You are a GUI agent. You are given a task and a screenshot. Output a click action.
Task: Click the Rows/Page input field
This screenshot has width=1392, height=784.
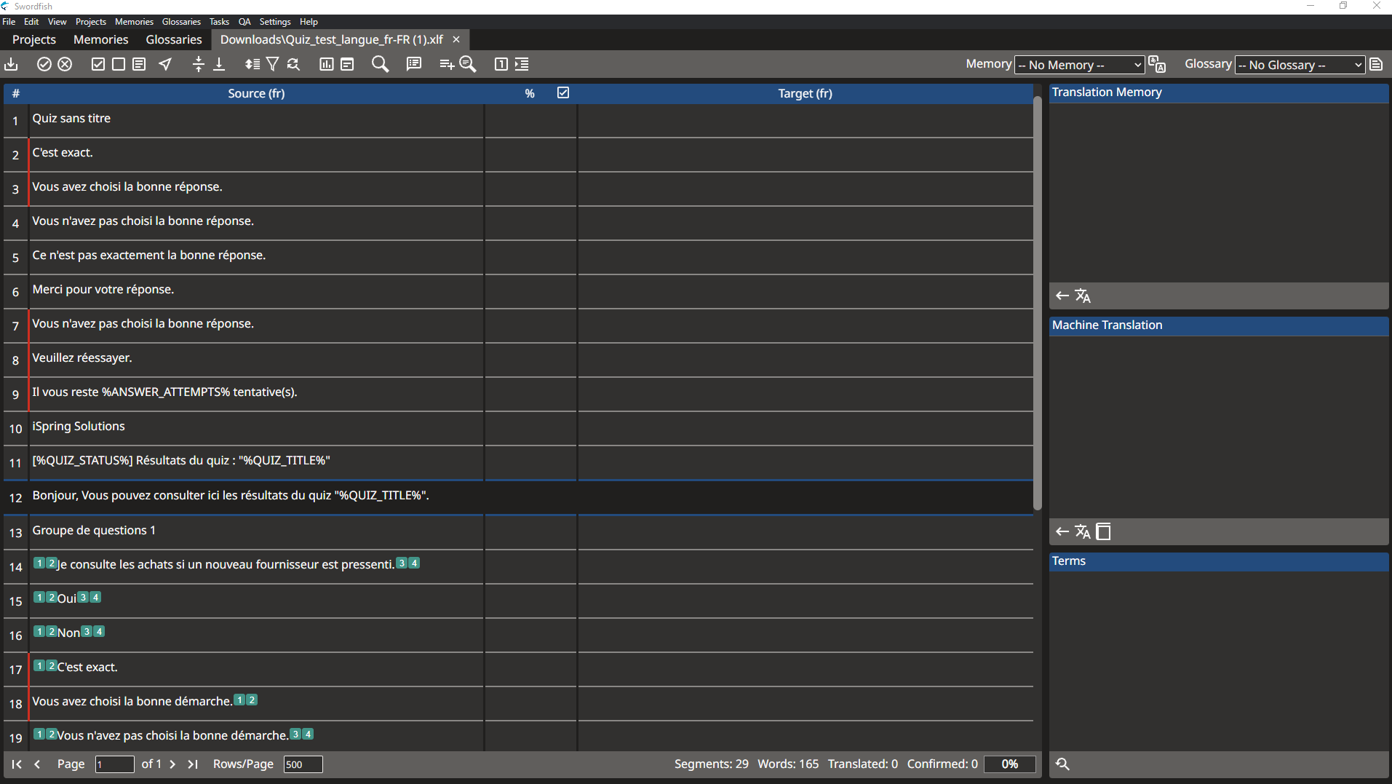pyautogui.click(x=303, y=764)
